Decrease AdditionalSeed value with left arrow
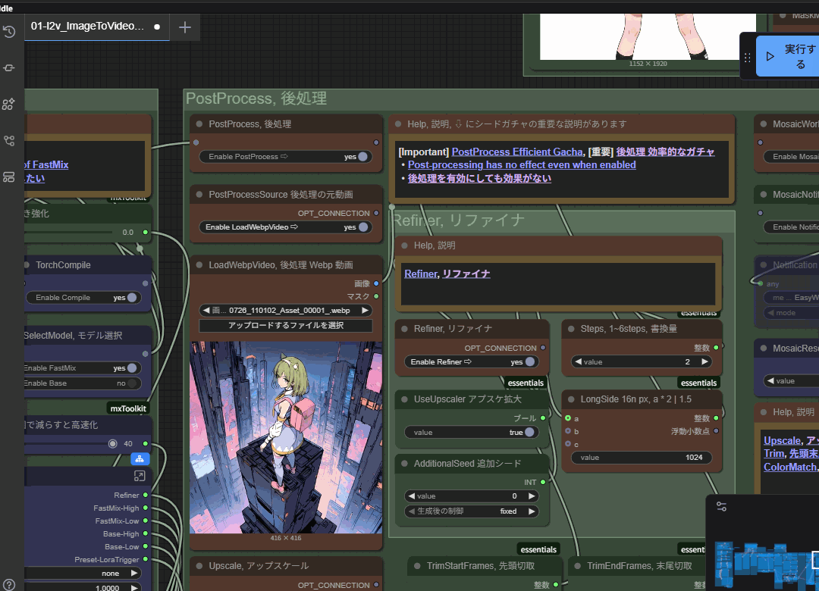The width and height of the screenshot is (819, 591). pos(412,496)
